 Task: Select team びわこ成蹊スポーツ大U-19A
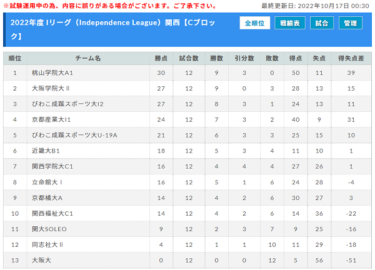(74, 135)
